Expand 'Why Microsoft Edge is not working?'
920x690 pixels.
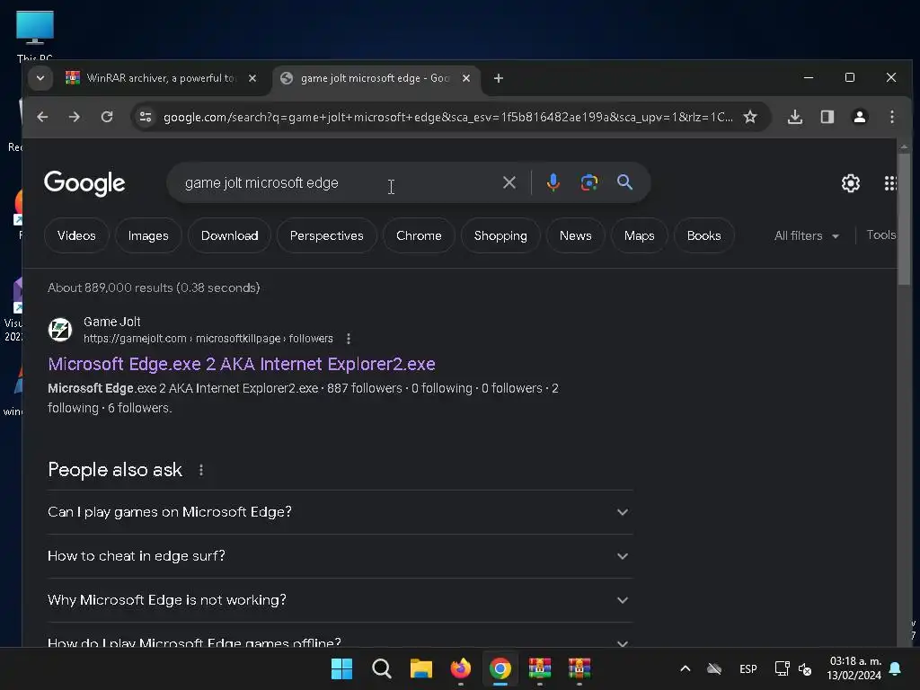point(340,599)
